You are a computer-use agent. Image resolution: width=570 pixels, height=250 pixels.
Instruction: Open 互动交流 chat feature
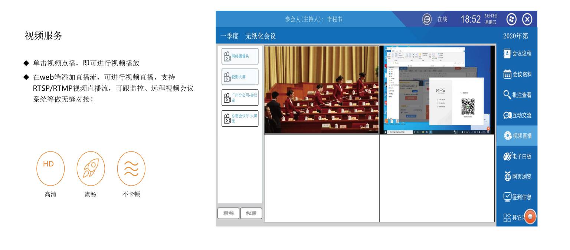point(517,115)
